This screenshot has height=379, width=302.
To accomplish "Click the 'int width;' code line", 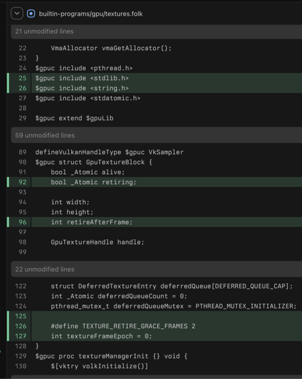I will (x=70, y=202).
